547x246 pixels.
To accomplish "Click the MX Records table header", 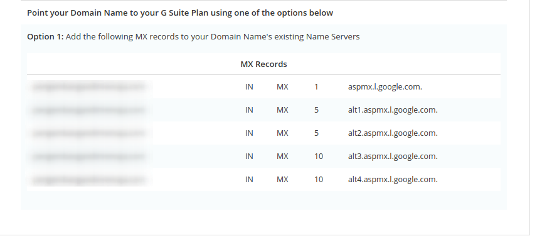I will [263, 64].
